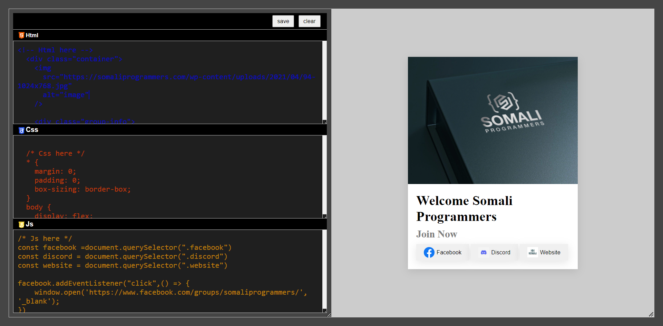
Task: Click the Html section label
Action: point(32,35)
